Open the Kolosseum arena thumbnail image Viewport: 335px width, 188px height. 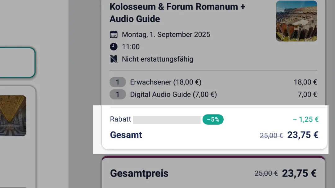[297, 21]
